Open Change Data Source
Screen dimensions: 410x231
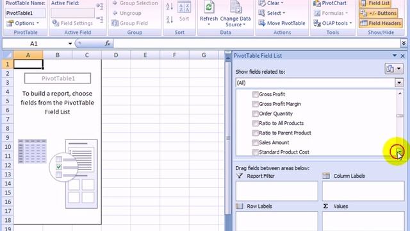click(x=235, y=13)
